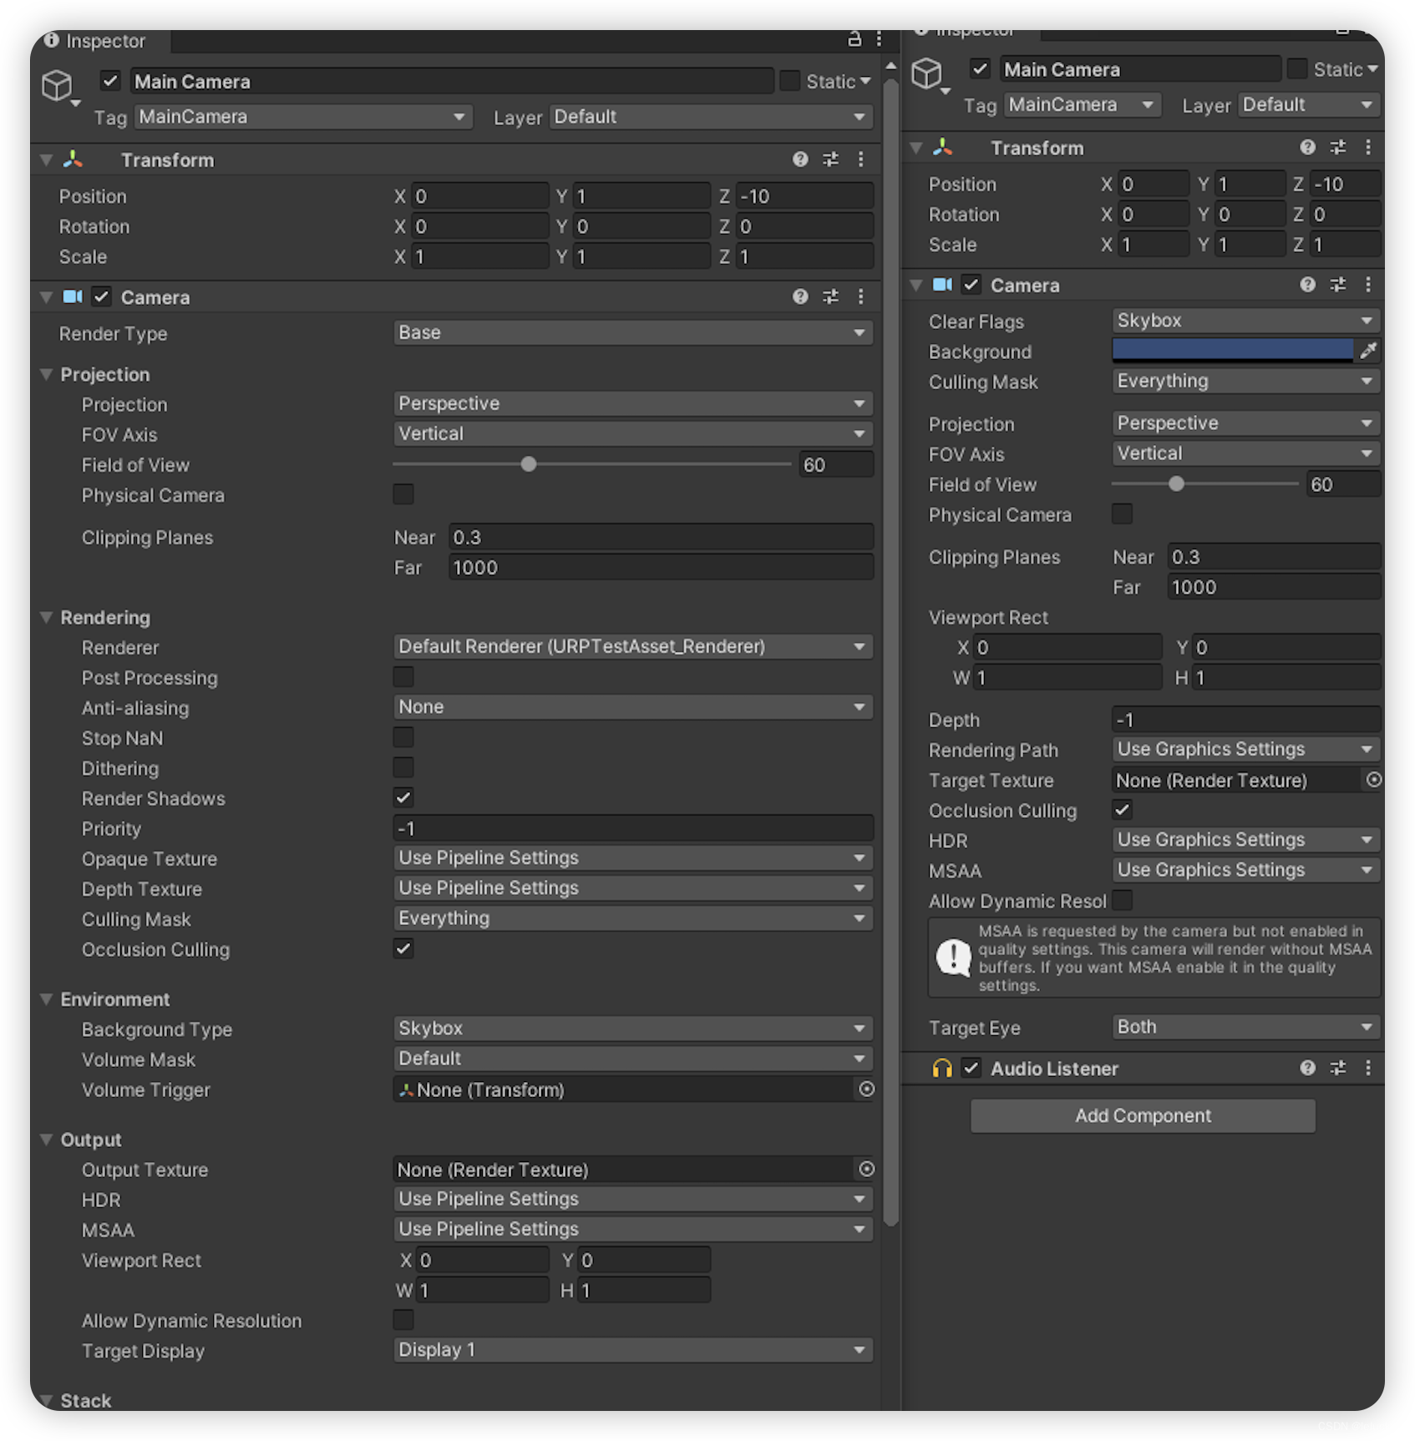Click the Main Camera cube gizmo icon
The height and width of the screenshot is (1441, 1415).
click(x=58, y=83)
